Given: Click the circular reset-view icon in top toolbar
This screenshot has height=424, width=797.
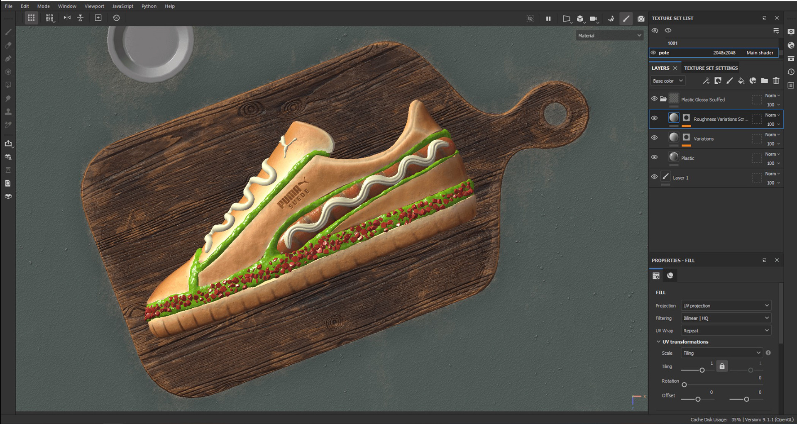Looking at the screenshot, I should 116,18.
